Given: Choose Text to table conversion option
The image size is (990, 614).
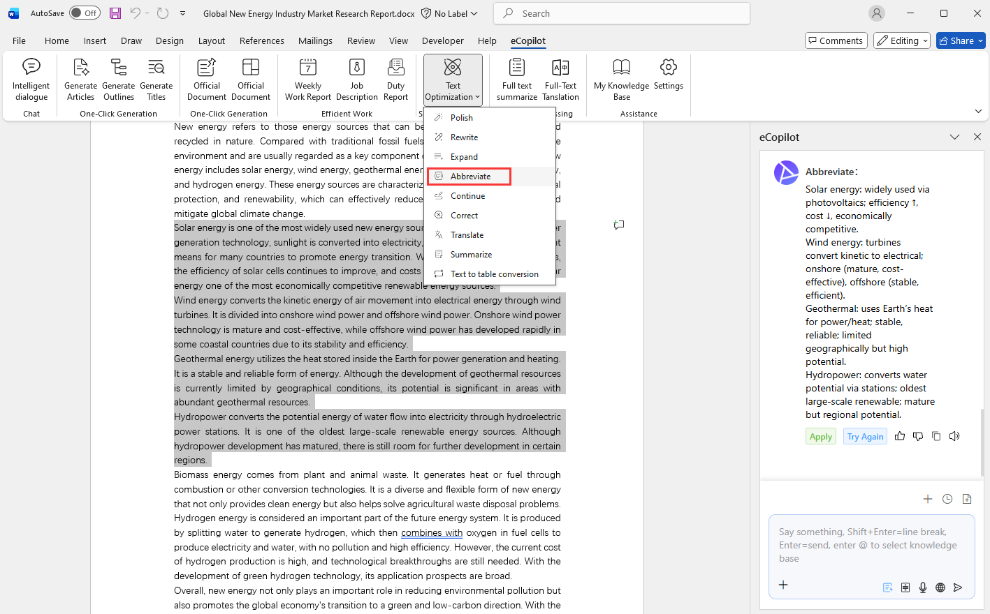Looking at the screenshot, I should pos(494,274).
